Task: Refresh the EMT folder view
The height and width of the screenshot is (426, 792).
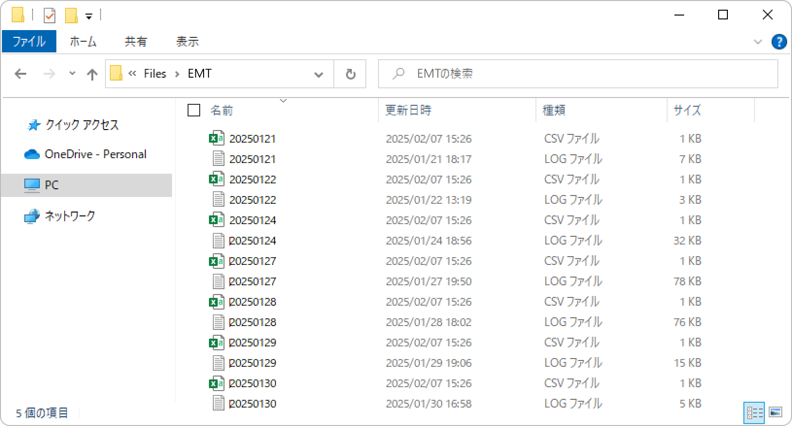Action: click(350, 74)
